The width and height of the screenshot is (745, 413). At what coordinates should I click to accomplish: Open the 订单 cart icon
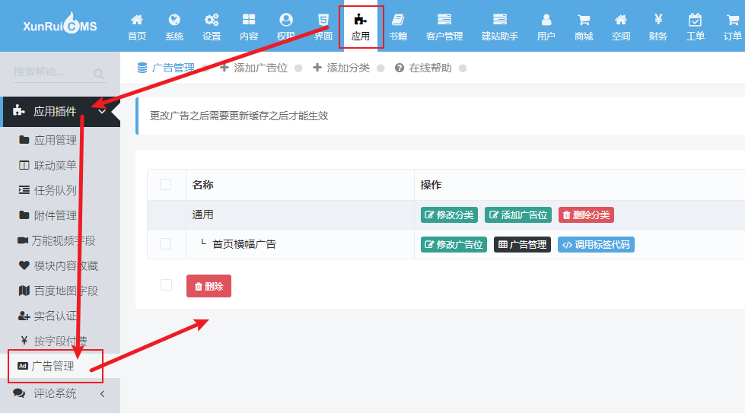click(x=732, y=20)
